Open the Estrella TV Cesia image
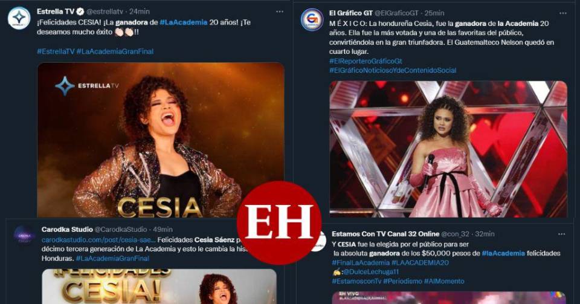 tap(161, 140)
